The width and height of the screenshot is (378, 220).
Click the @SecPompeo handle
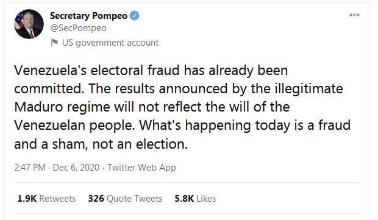79,28
